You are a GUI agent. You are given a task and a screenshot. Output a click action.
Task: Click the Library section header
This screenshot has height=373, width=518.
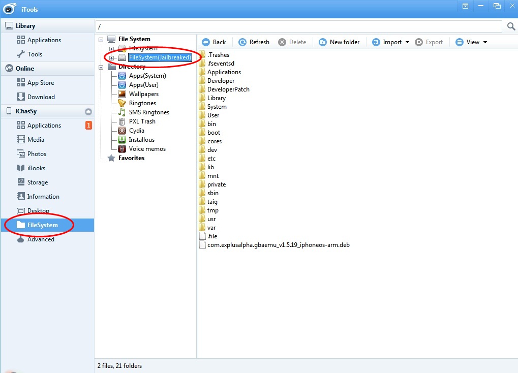coord(48,26)
